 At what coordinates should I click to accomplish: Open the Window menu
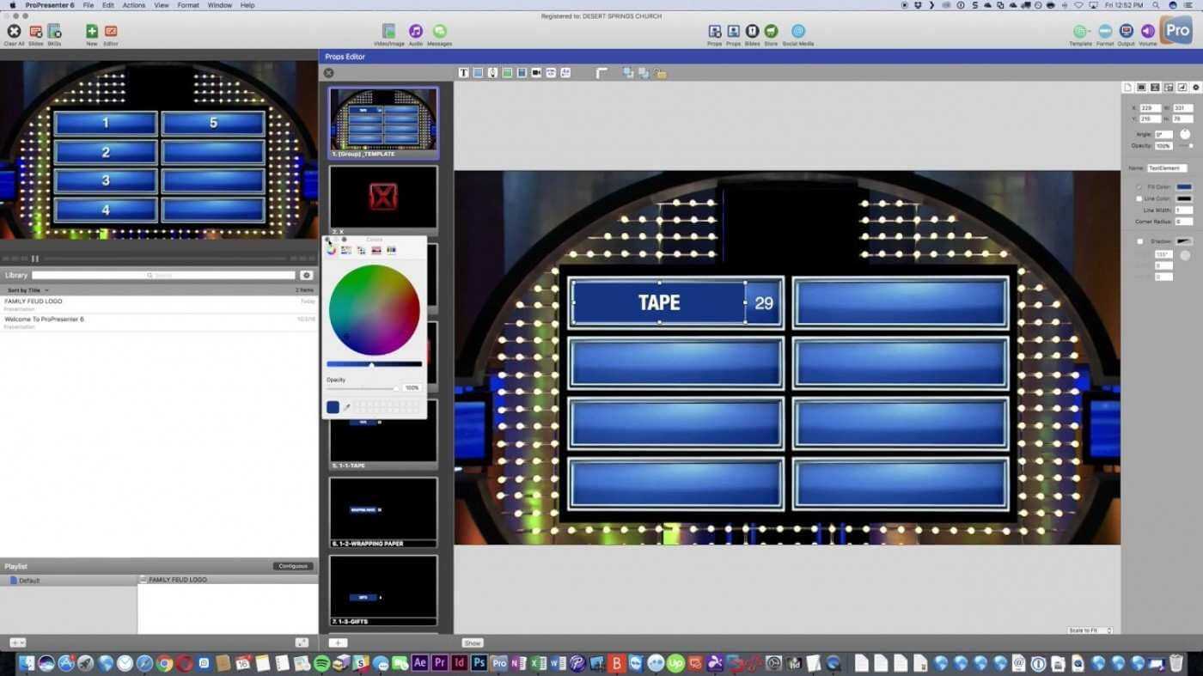(x=220, y=5)
